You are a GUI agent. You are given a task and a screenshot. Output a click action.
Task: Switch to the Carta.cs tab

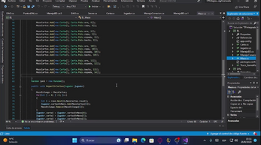click(x=110, y=13)
